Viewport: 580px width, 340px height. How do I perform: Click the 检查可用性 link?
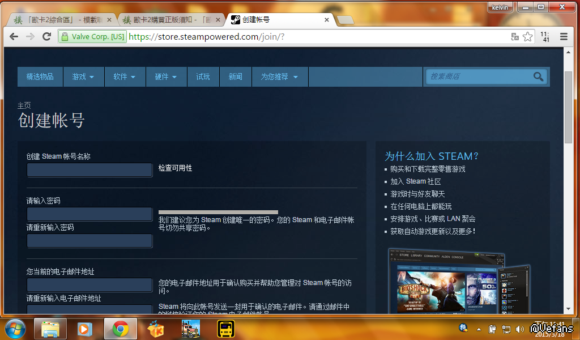[x=175, y=168]
